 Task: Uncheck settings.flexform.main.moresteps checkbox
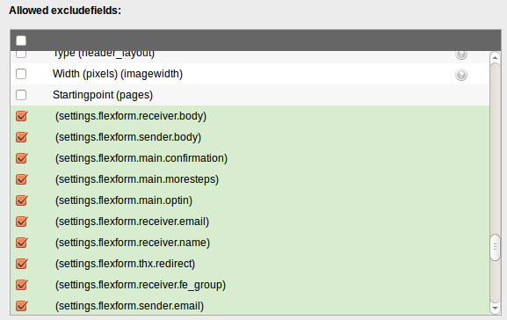tap(22, 179)
